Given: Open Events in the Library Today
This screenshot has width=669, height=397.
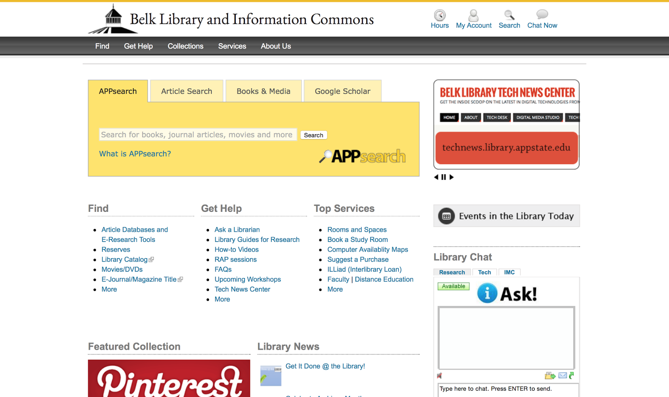Looking at the screenshot, I should (507, 216).
